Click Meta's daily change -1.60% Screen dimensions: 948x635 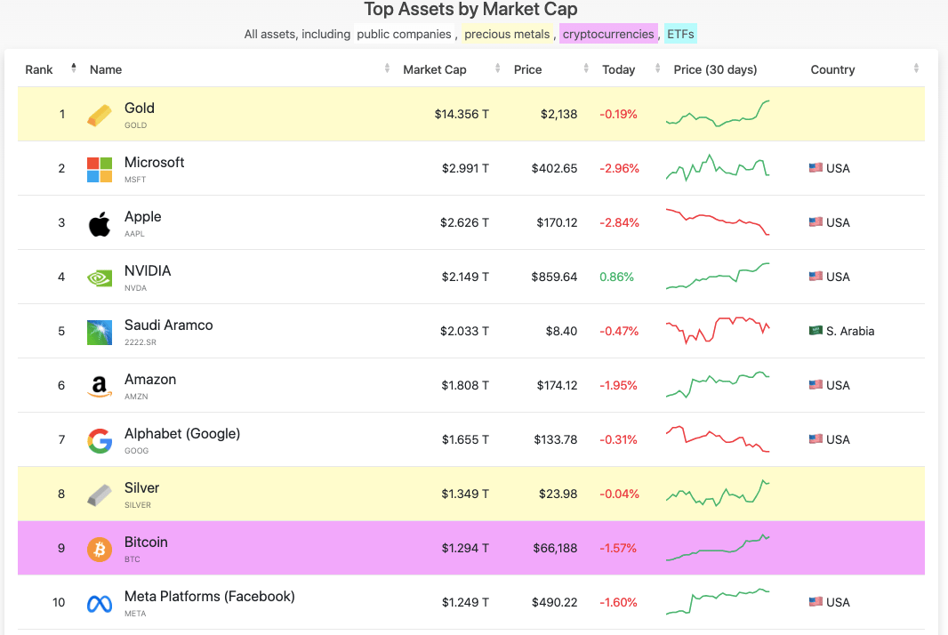618,602
